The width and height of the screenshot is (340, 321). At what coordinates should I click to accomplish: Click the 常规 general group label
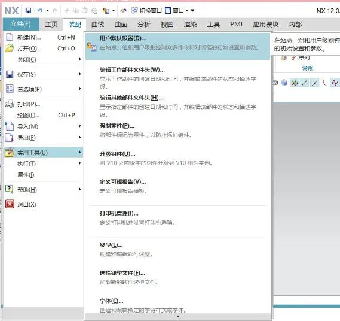coord(308,68)
